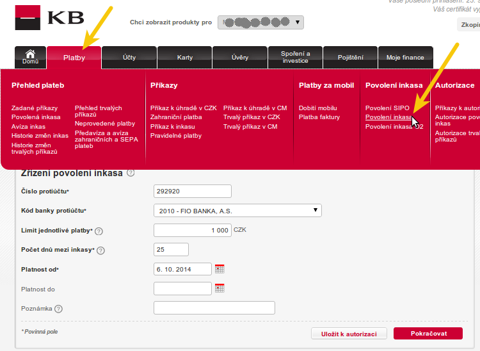Image resolution: width=480 pixels, height=351 pixels.
Task: Open the Spoření a investice tab
Action: point(295,57)
